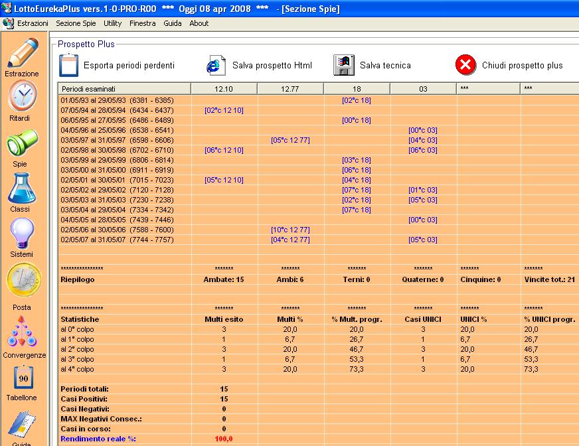Click the clipboard icon for Esporta periodi perdenti
579x446 pixels.
point(68,65)
